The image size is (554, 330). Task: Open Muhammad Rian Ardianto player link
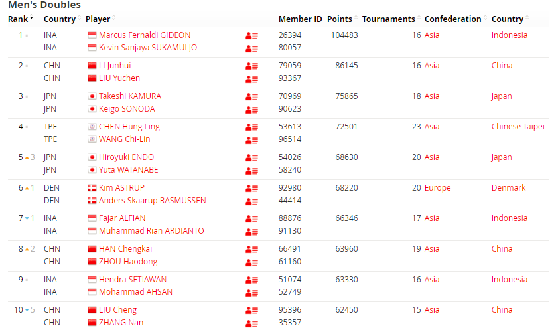point(151,231)
